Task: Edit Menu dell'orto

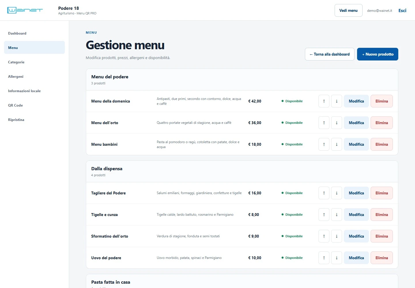Action: tap(356, 123)
